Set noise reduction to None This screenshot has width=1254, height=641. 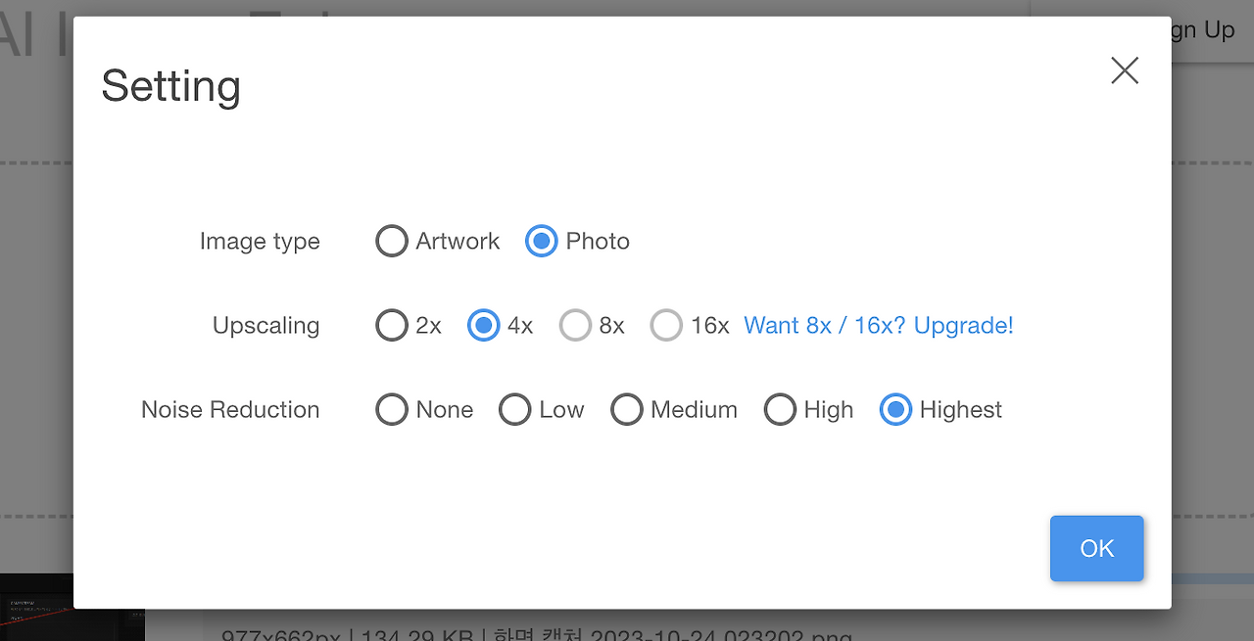coord(392,409)
